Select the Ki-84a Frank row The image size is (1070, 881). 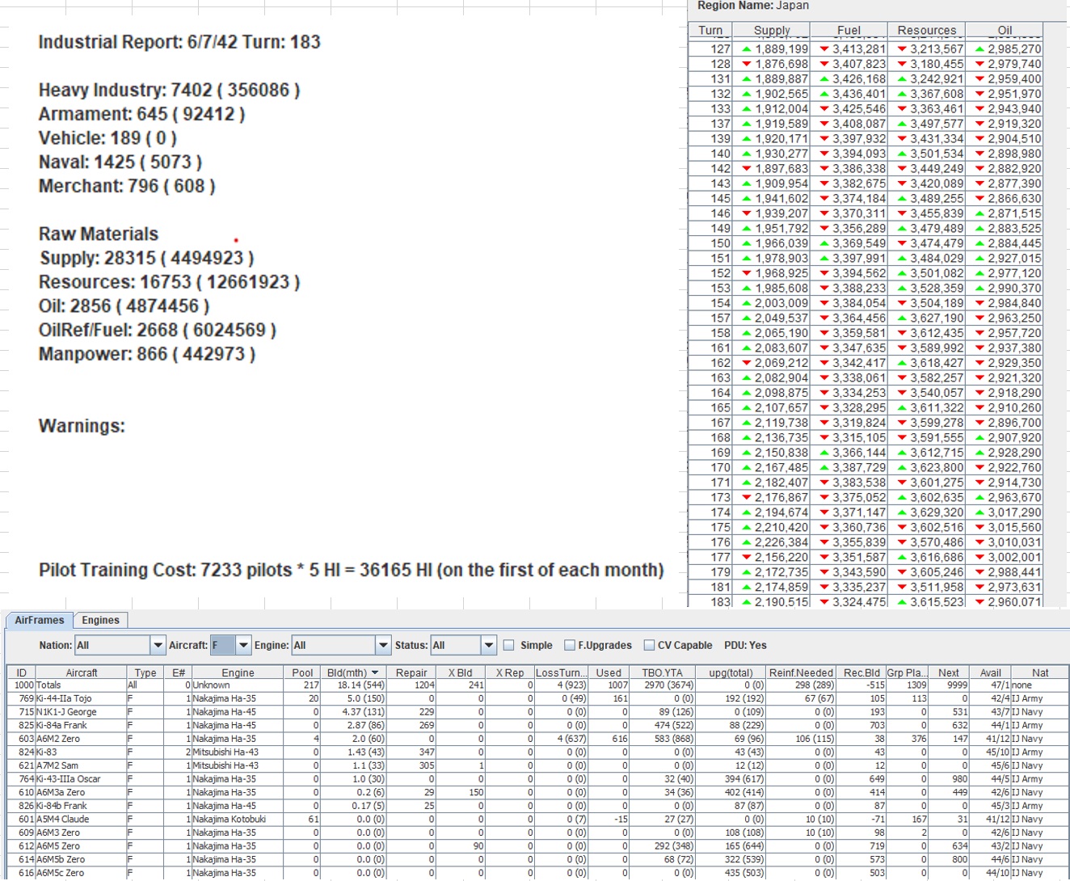[537, 725]
